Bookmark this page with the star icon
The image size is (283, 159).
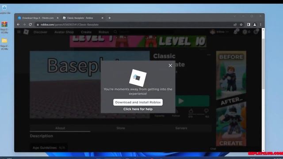[x=241, y=25]
